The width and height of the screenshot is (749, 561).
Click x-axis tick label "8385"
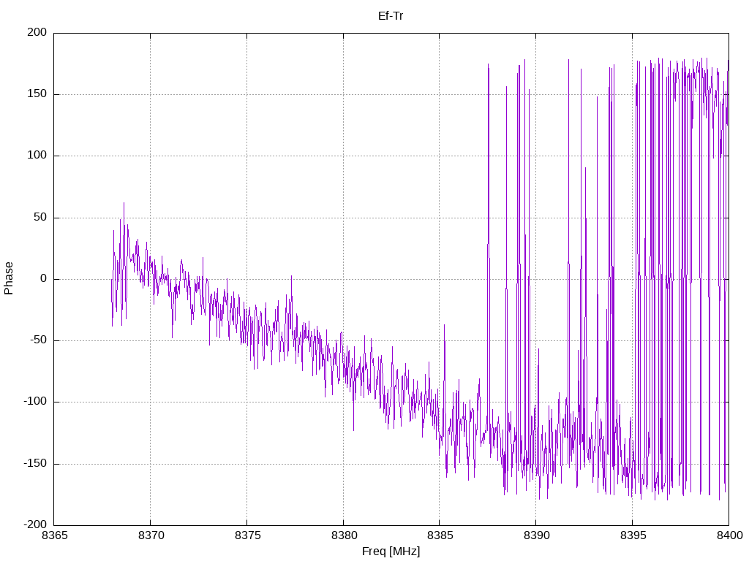(x=440, y=535)
